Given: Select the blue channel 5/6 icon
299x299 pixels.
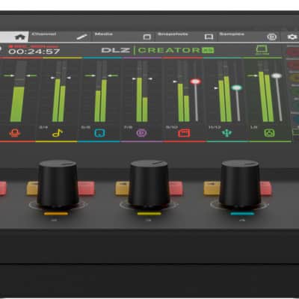Looking at the screenshot, I should point(99,133).
